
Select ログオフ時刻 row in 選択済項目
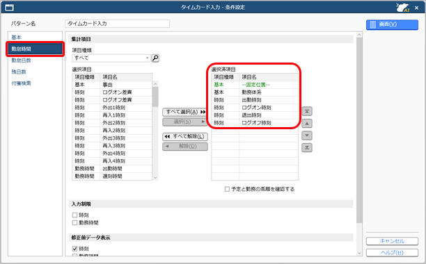pyautogui.click(x=255, y=123)
